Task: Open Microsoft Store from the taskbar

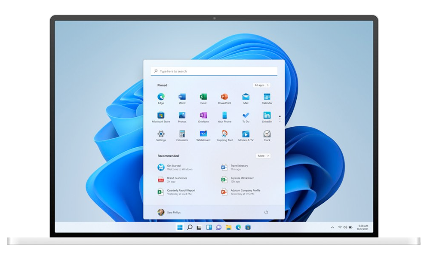Action: click(248, 227)
